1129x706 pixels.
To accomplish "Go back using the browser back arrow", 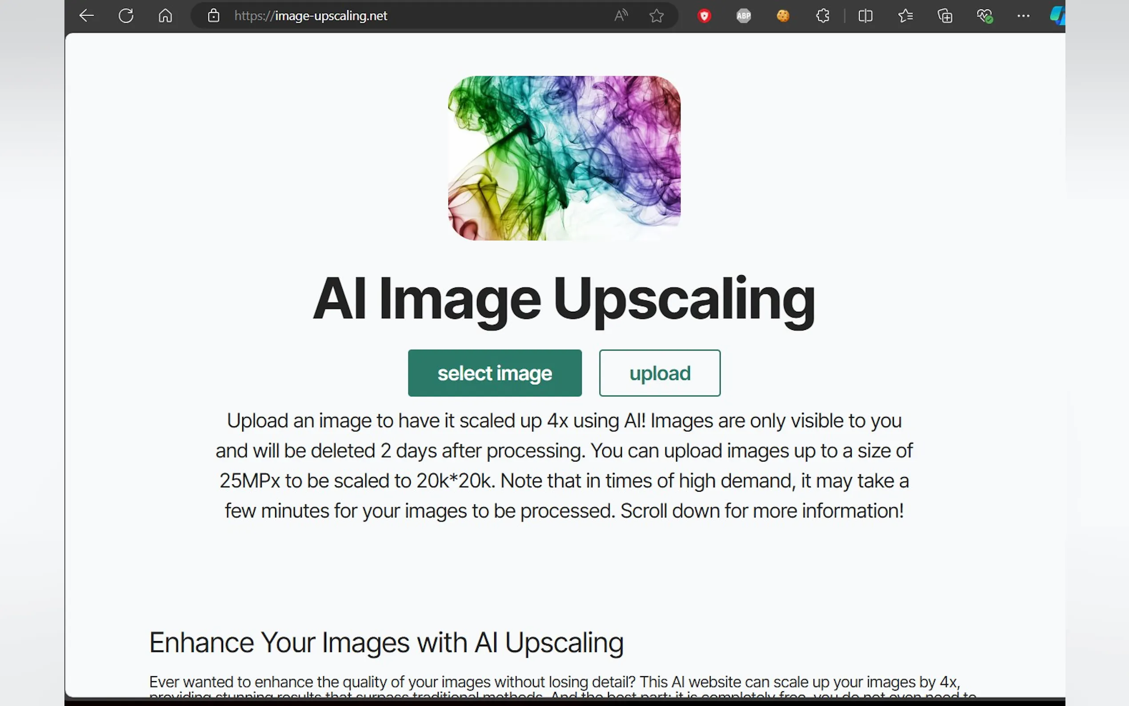I will pyautogui.click(x=86, y=16).
